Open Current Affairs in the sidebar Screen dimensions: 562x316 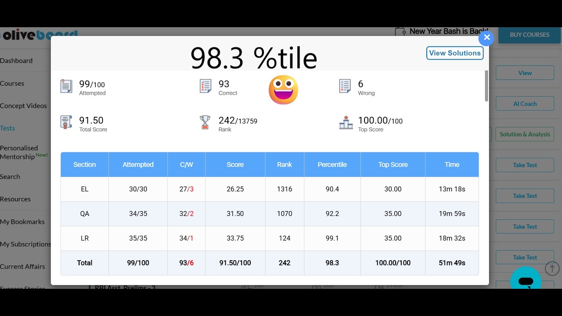point(22,266)
